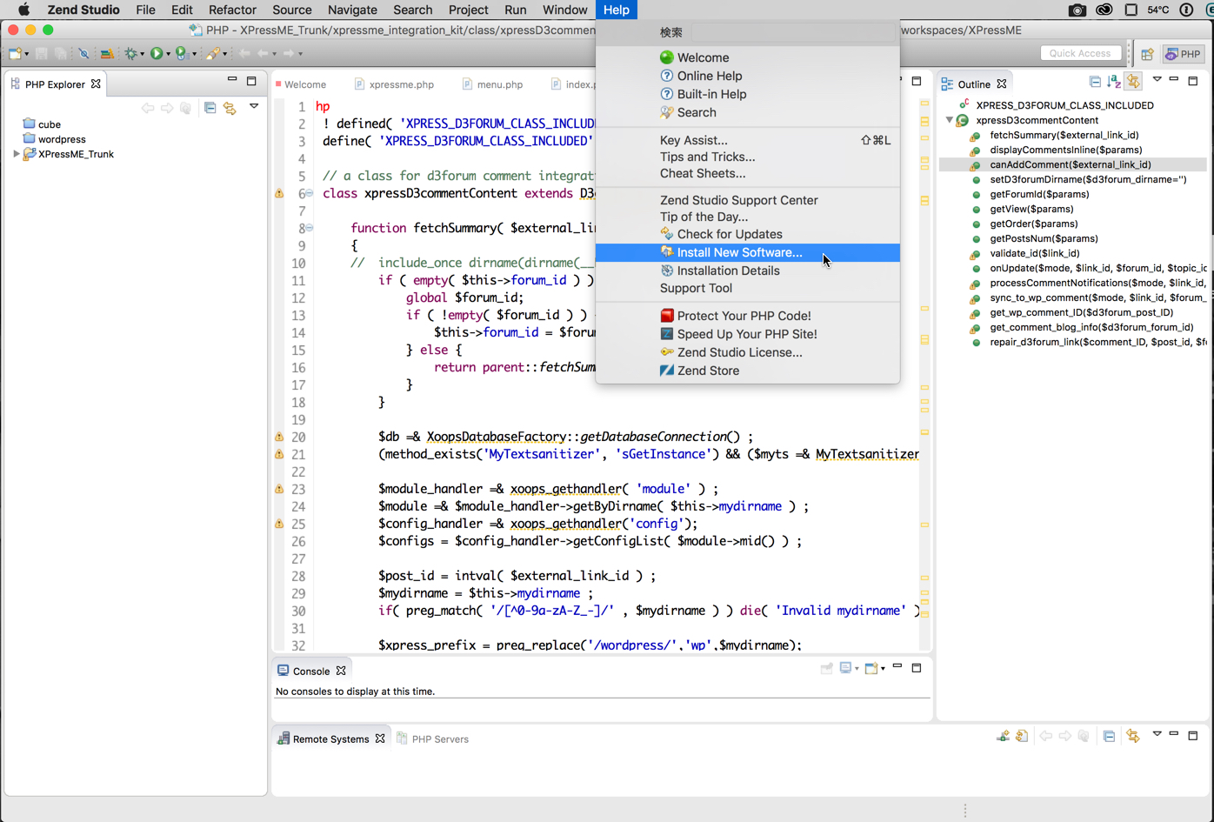Collapse all in Remote Systems
The width and height of the screenshot is (1214, 822).
click(x=1109, y=736)
